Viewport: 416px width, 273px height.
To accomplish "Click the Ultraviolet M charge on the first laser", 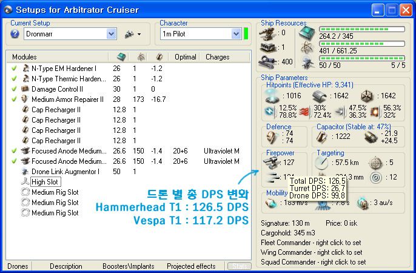I will pyautogui.click(x=221, y=151).
